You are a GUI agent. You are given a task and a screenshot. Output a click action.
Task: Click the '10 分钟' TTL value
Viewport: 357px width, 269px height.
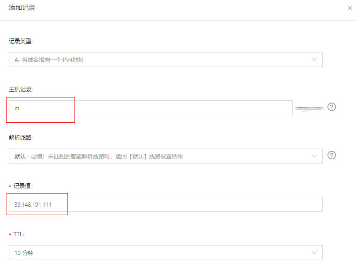(x=24, y=253)
